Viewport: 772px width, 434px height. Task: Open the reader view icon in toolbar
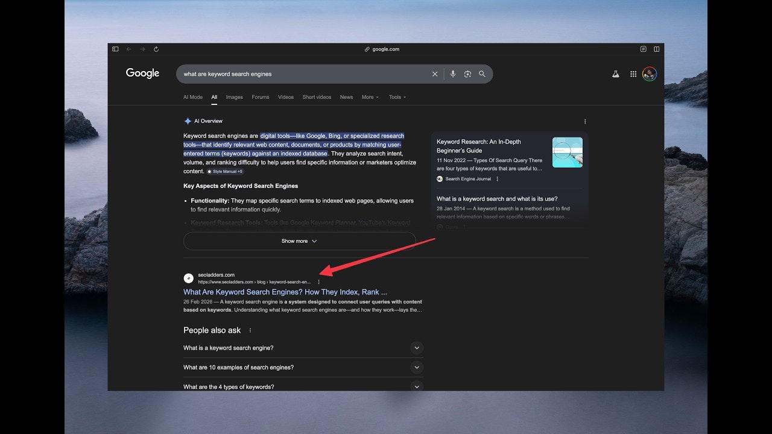pyautogui.click(x=644, y=49)
